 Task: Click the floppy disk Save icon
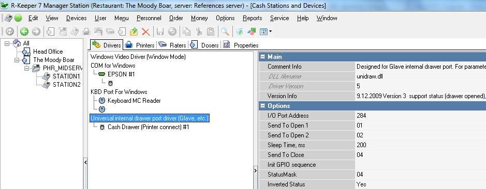pos(160,31)
